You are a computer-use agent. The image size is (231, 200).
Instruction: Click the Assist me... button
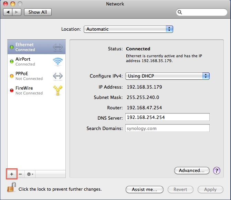pyautogui.click(x=145, y=189)
